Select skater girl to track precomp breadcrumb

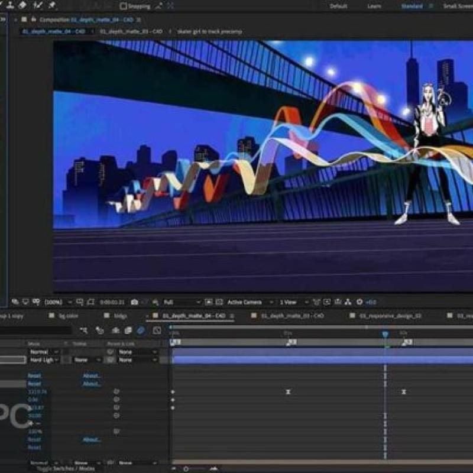point(209,31)
